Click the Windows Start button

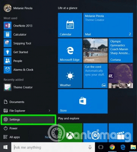point(5,147)
